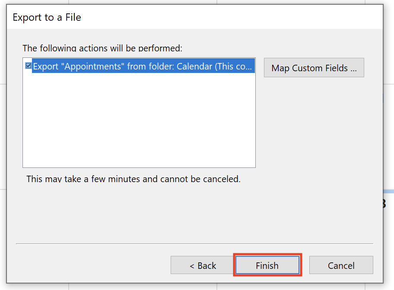This screenshot has width=394, height=290.
Task: Click the Export to a File title bar
Action: click(x=195, y=17)
